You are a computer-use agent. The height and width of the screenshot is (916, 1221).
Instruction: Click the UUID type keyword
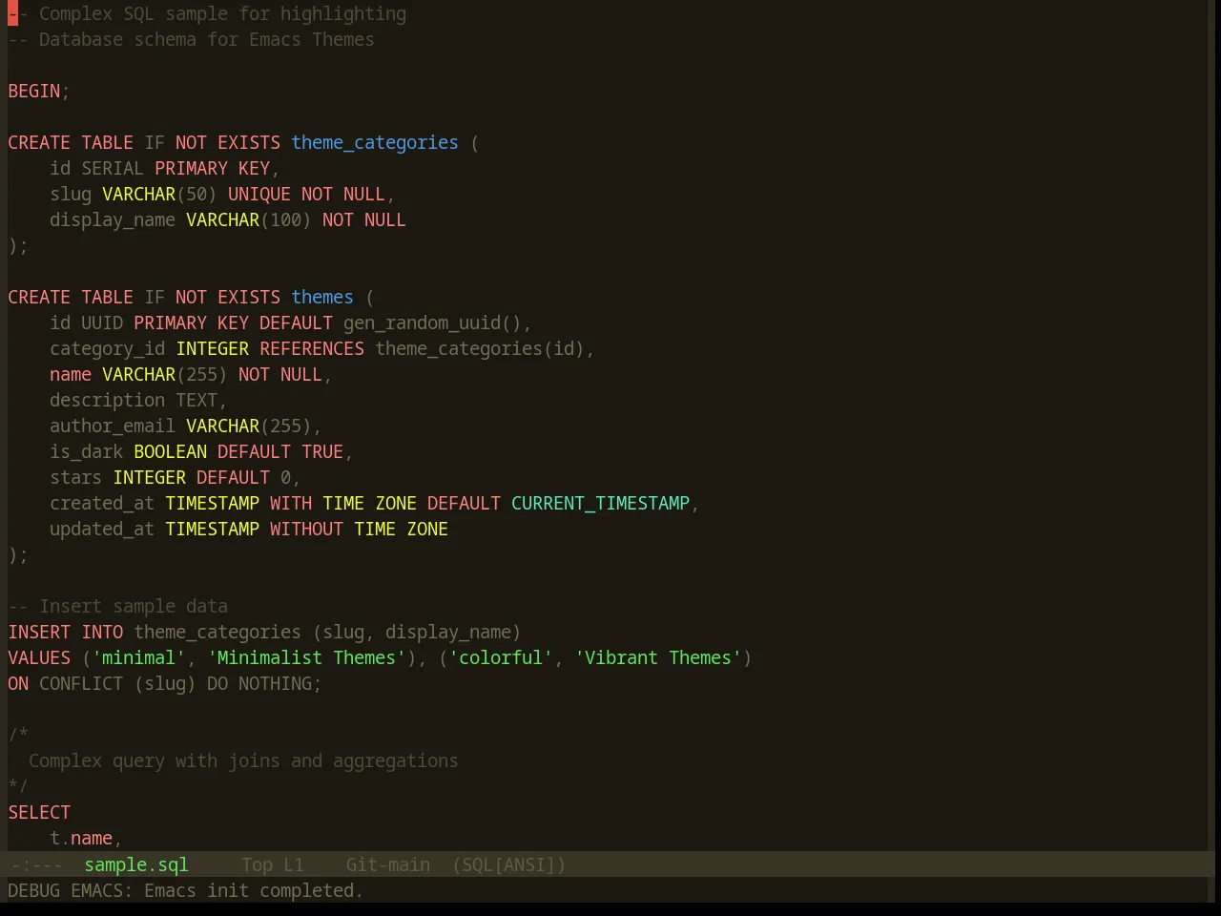(x=102, y=323)
